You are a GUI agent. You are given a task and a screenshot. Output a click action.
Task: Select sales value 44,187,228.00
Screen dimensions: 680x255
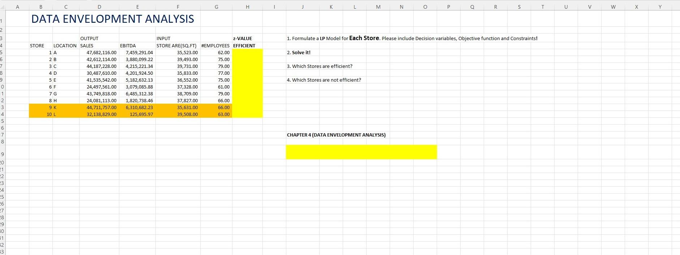coord(102,66)
